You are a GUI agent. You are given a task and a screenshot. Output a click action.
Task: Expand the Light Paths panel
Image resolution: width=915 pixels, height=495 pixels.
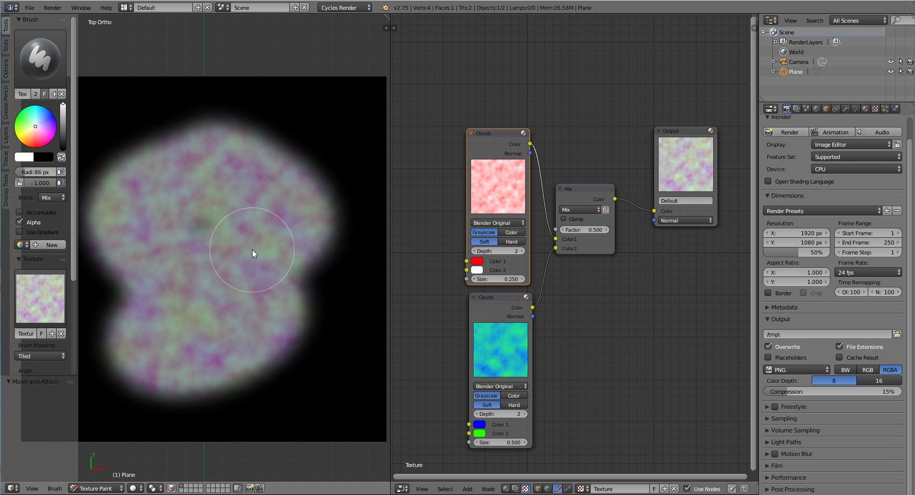coord(786,442)
